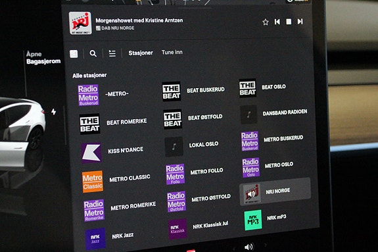This screenshot has width=378, height=252.
Task: Select the -METRO- station logo
Action: (x=88, y=95)
